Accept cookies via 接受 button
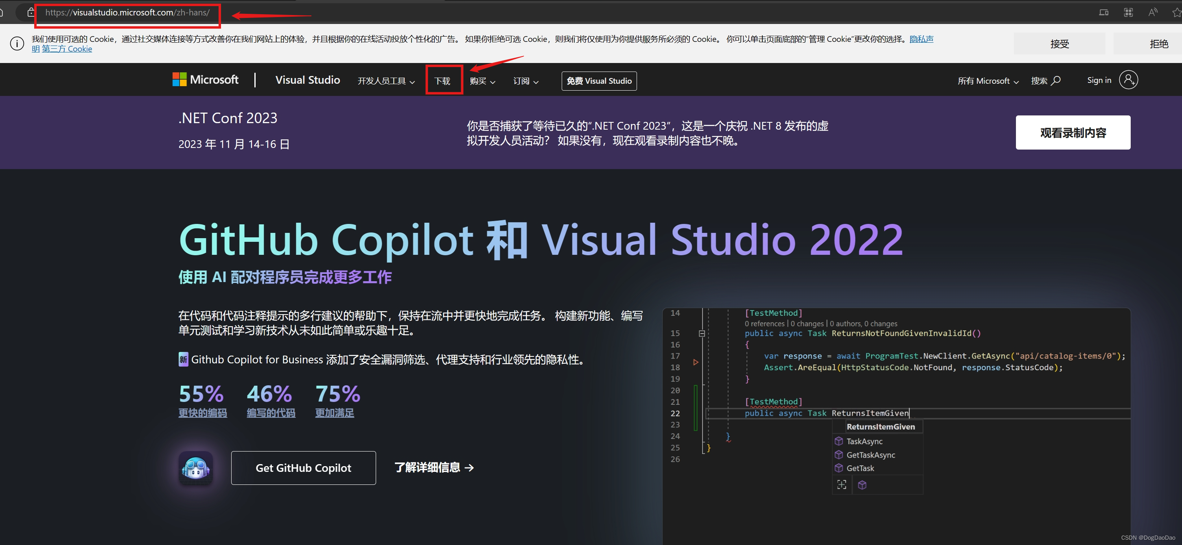The image size is (1182, 545). coord(1059,43)
